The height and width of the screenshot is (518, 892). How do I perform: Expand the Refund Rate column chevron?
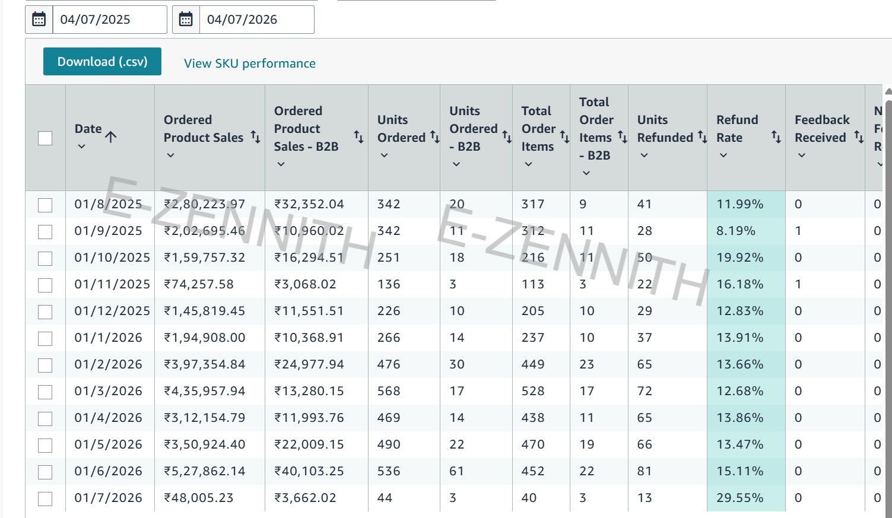tap(723, 155)
